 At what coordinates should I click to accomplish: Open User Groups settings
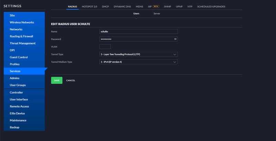pyautogui.click(x=24, y=85)
